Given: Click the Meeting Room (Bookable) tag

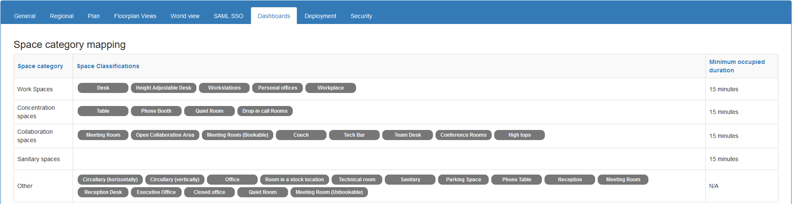Looking at the screenshot, I should [x=237, y=135].
